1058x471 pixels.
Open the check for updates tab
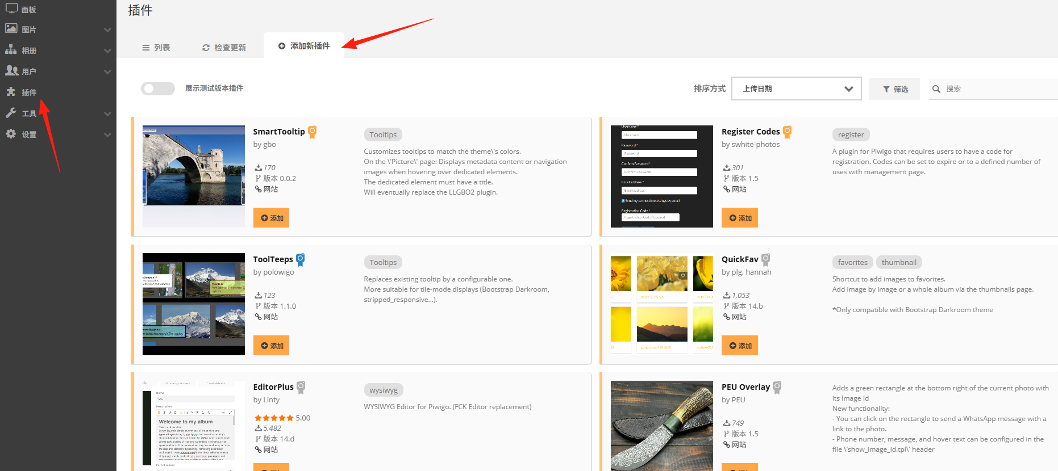(224, 48)
